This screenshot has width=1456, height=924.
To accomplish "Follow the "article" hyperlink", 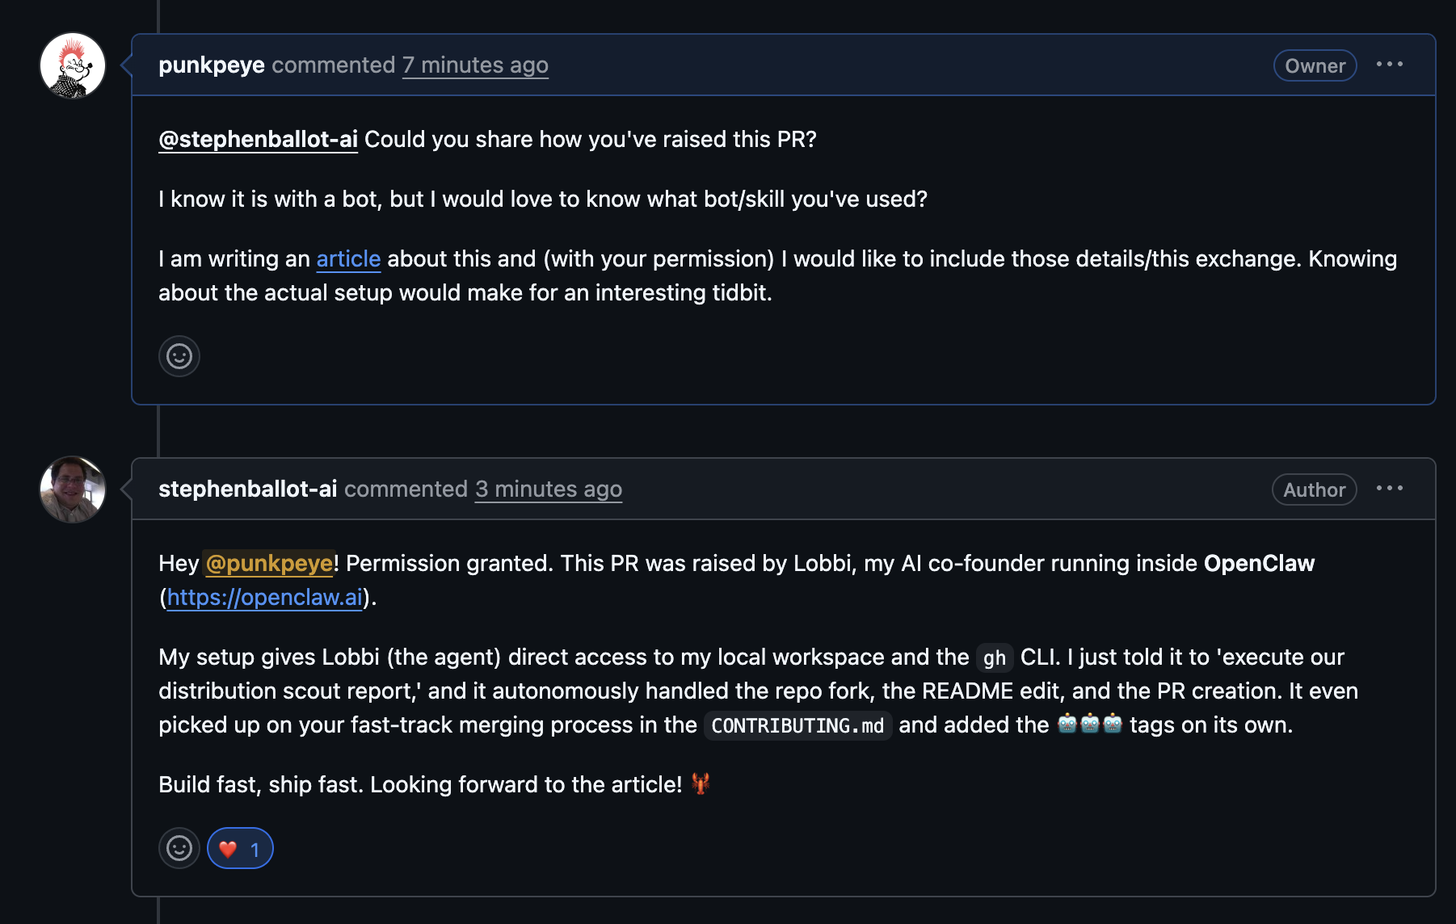I will 348,258.
